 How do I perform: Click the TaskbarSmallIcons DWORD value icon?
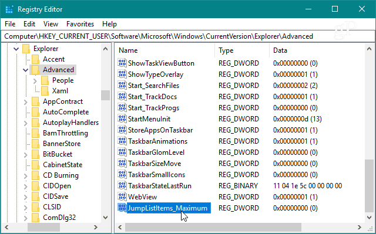(122, 174)
